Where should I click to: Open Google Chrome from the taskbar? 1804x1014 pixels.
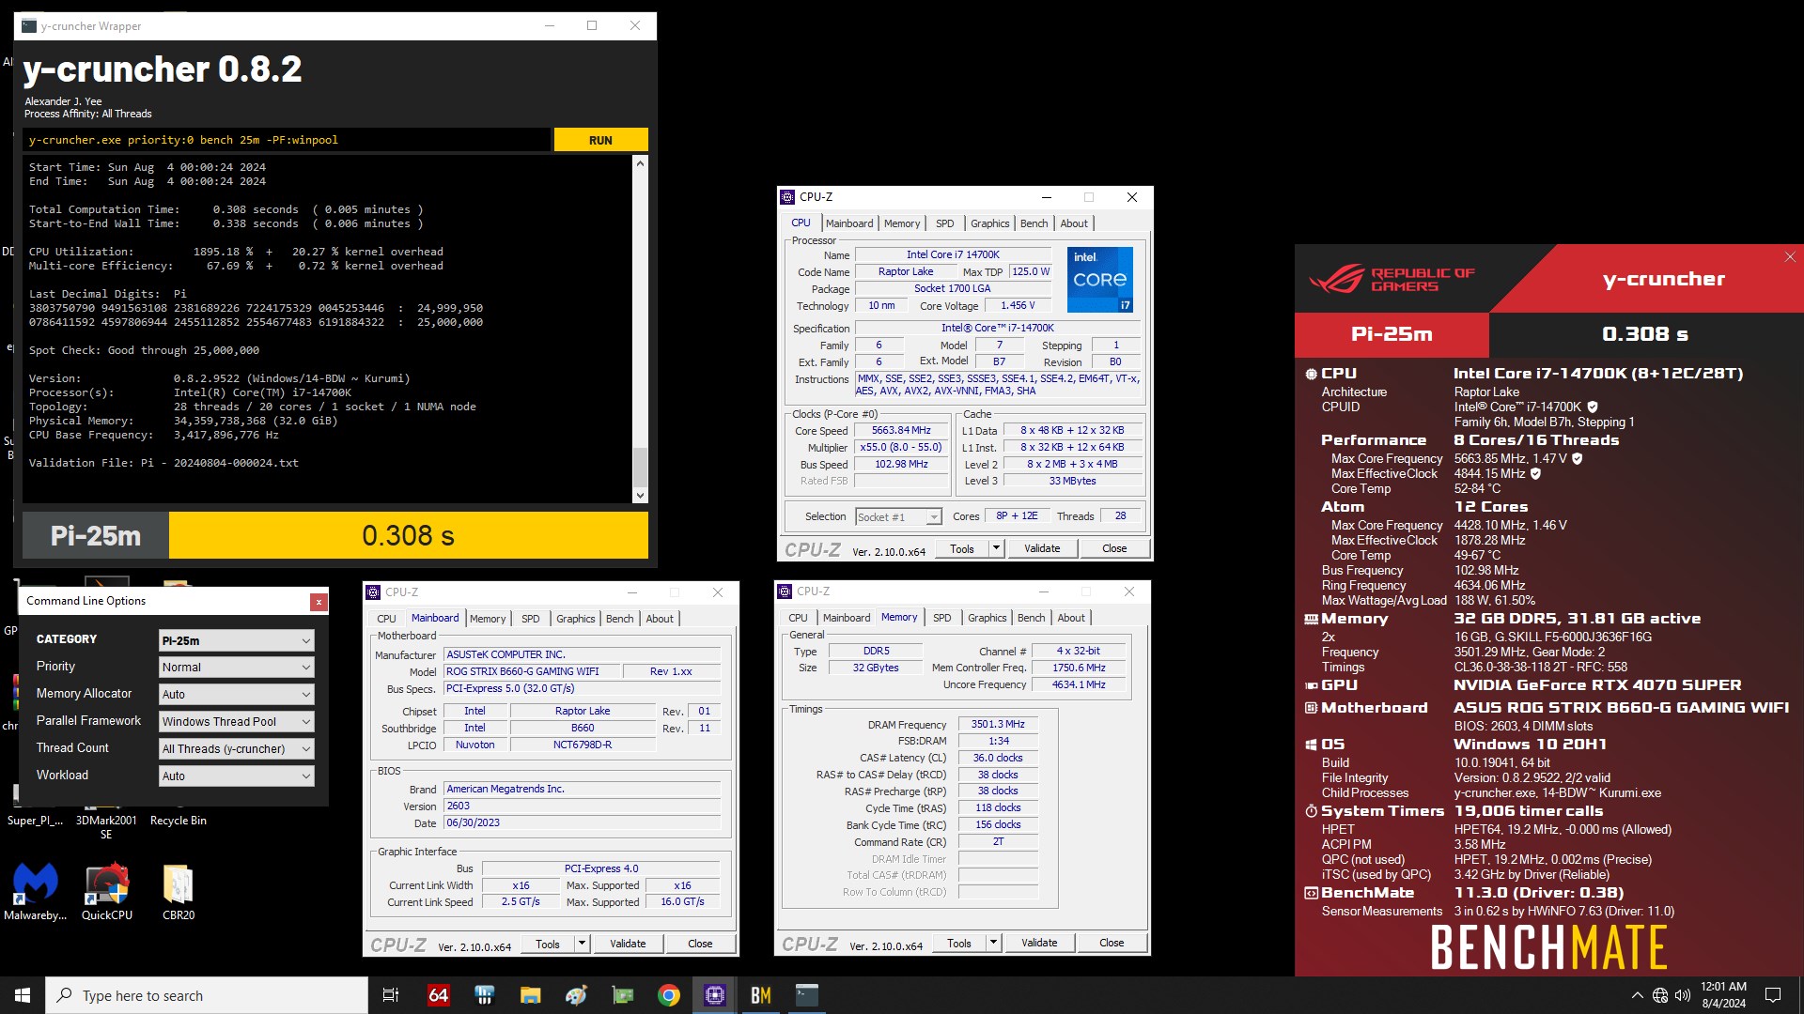tap(669, 995)
